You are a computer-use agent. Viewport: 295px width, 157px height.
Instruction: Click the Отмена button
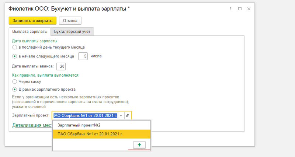click(70, 21)
